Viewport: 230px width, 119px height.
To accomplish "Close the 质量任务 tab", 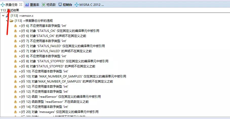I will (21, 5).
